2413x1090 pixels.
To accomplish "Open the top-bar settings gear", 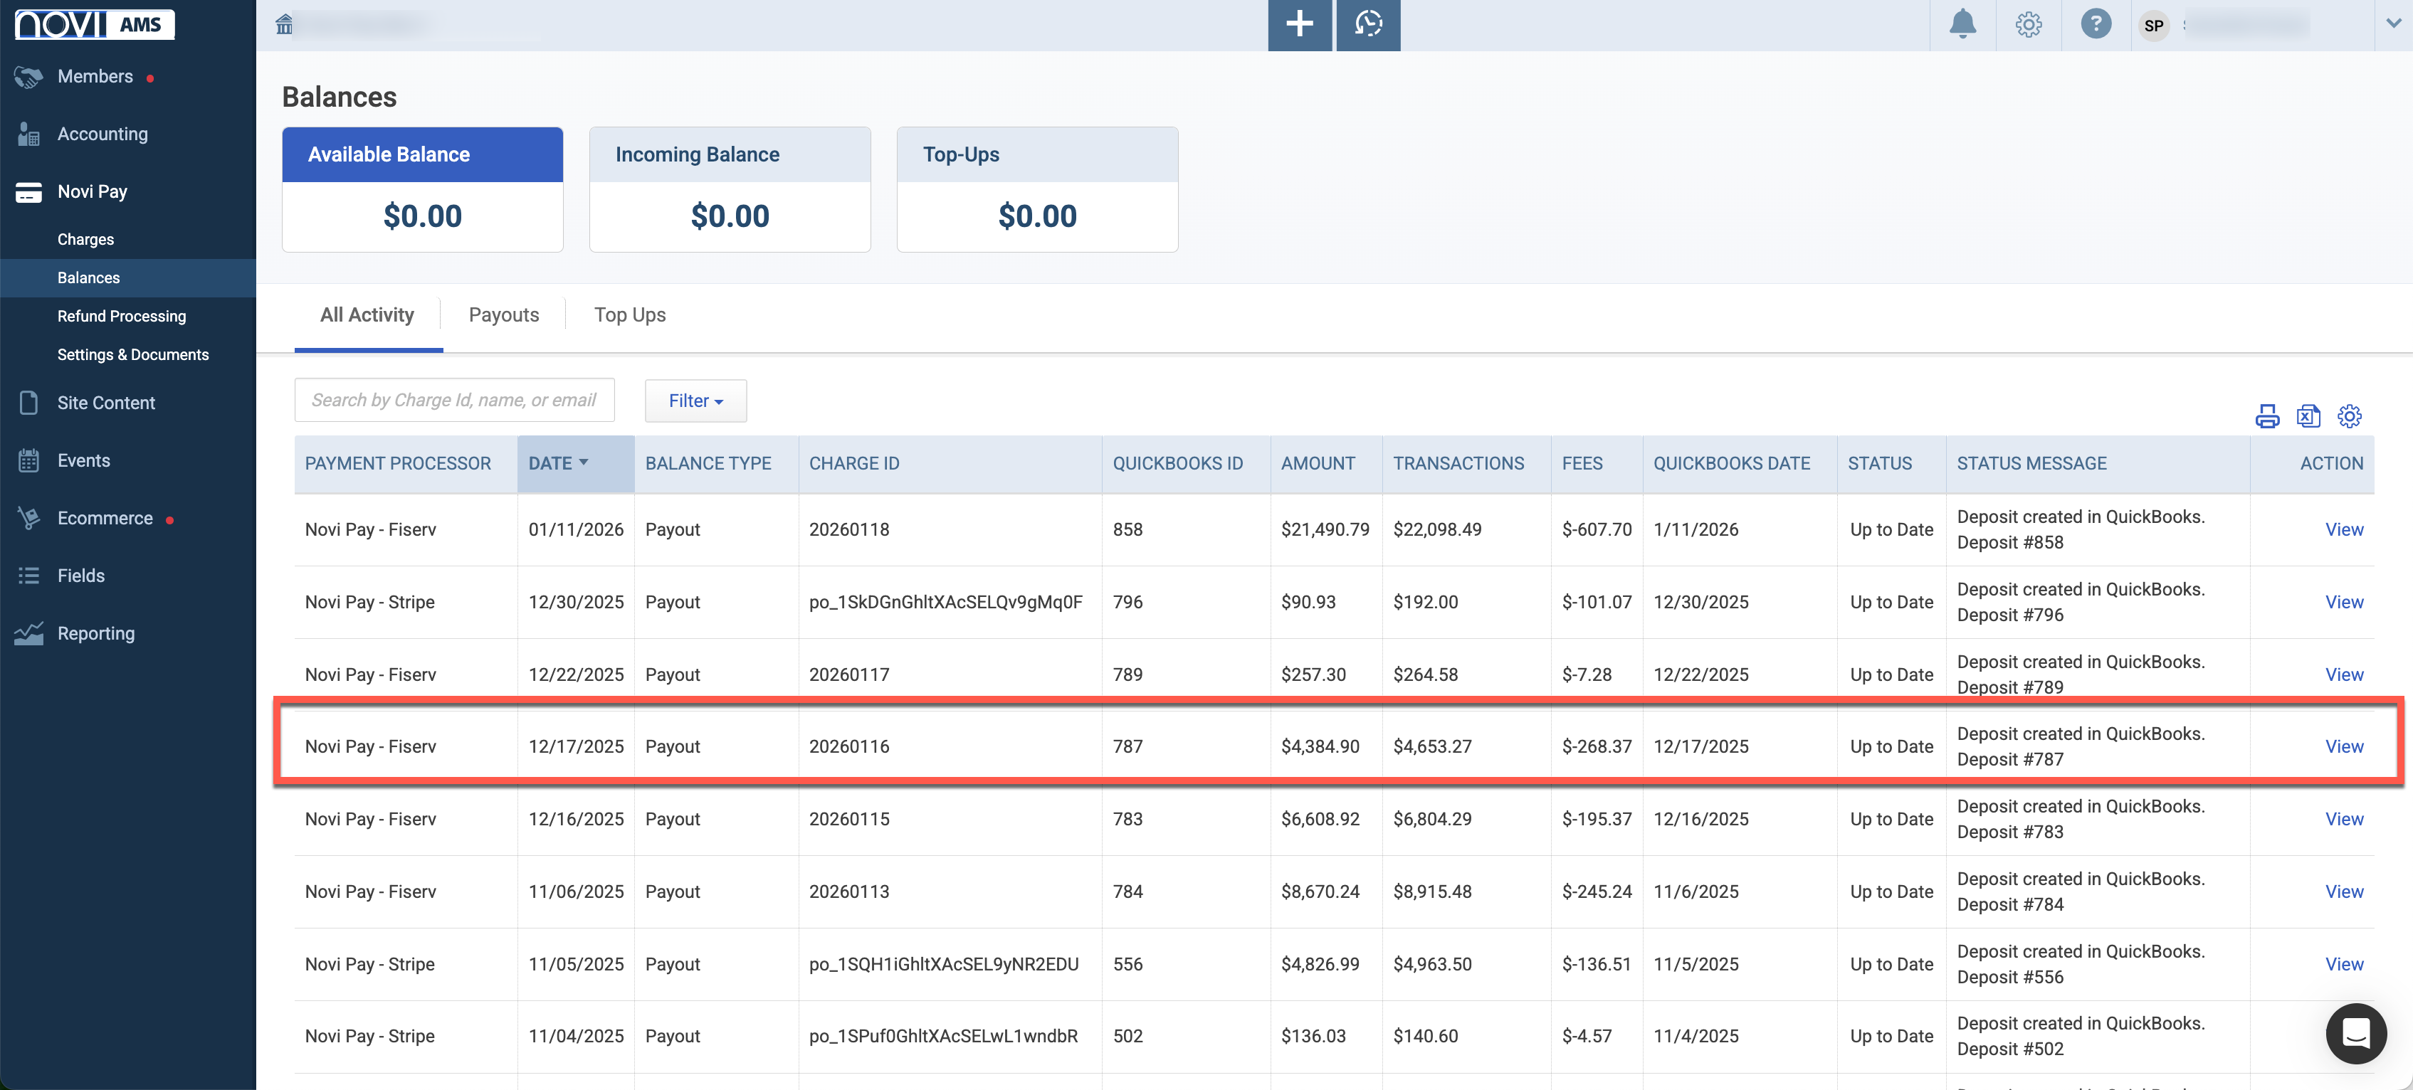I will pyautogui.click(x=2028, y=24).
